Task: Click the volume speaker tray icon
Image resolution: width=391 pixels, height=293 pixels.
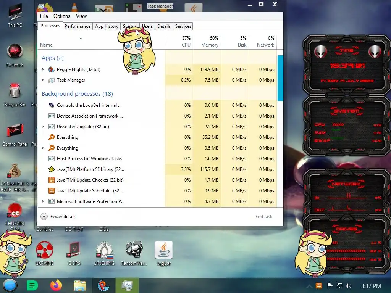Action: pyautogui.click(x=349, y=285)
